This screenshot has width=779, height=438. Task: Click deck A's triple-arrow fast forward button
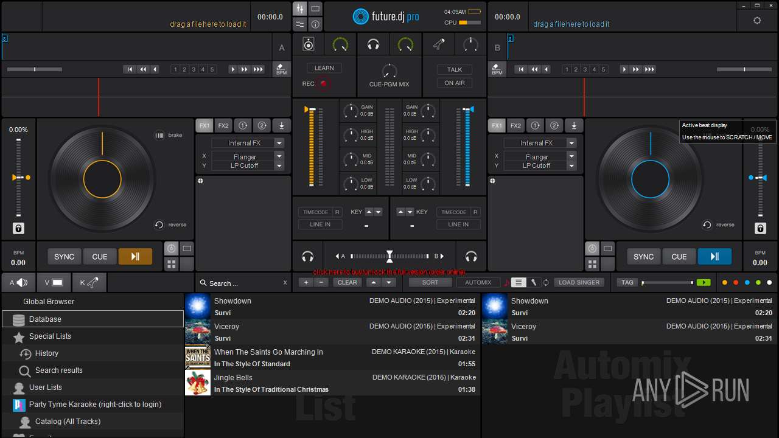click(x=258, y=69)
